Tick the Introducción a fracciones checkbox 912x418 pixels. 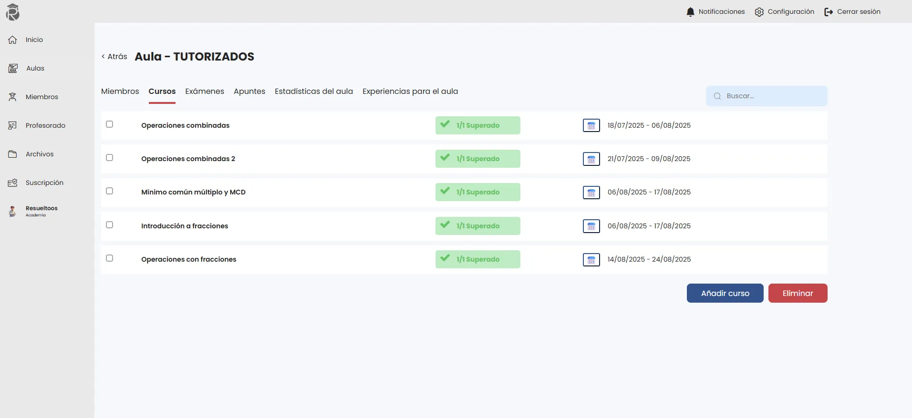[x=110, y=225]
